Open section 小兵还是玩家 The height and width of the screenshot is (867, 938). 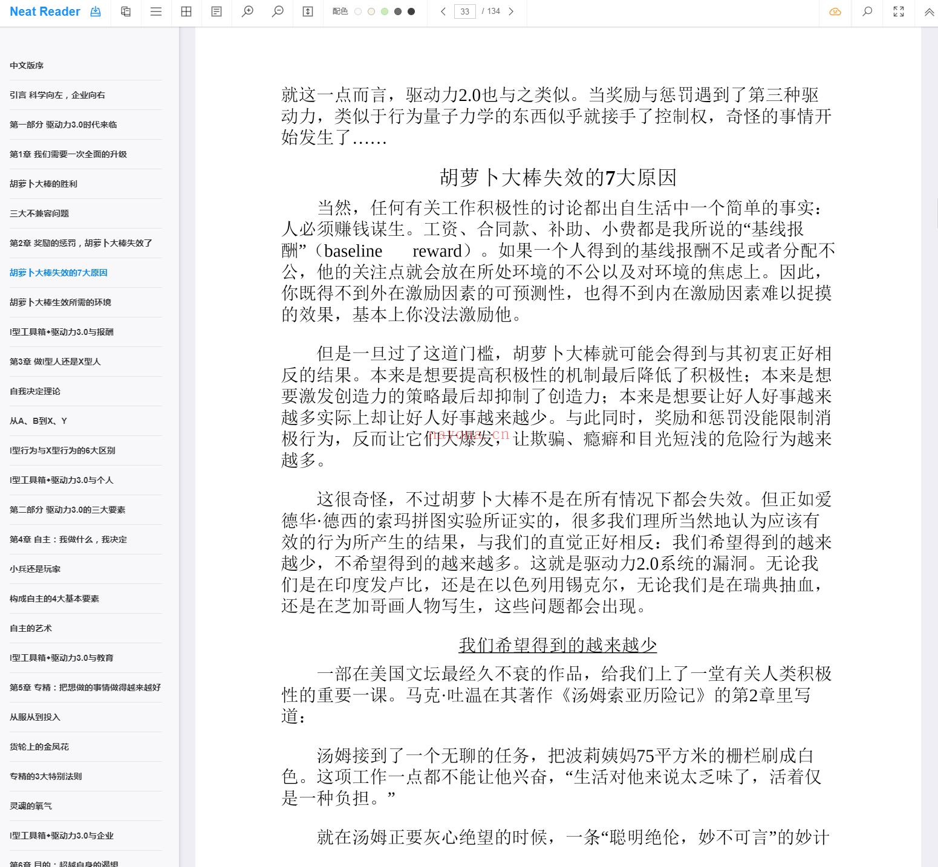[35, 569]
